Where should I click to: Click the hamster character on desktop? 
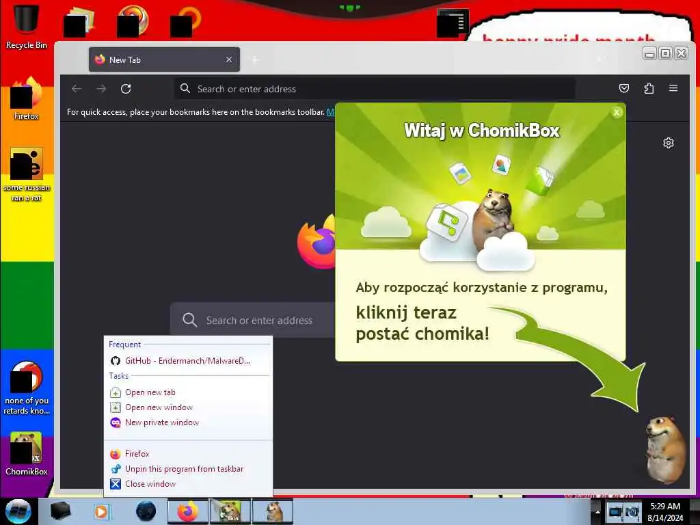coord(666,450)
